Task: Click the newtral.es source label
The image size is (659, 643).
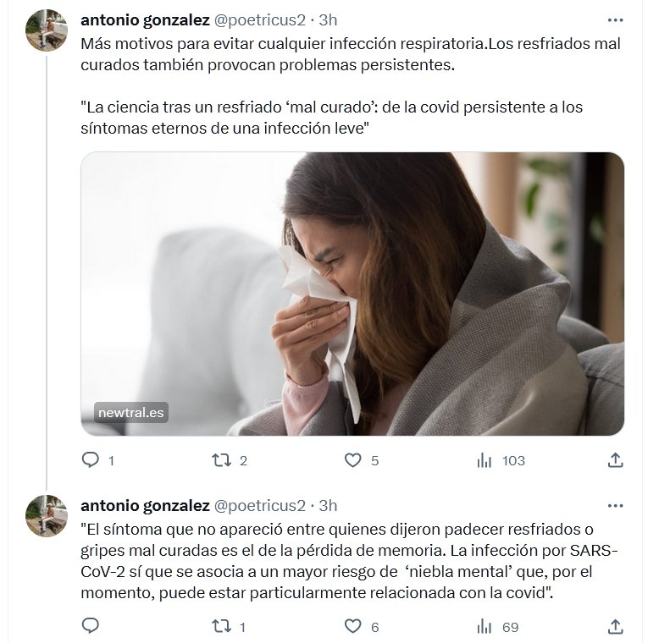Action: coord(130,413)
